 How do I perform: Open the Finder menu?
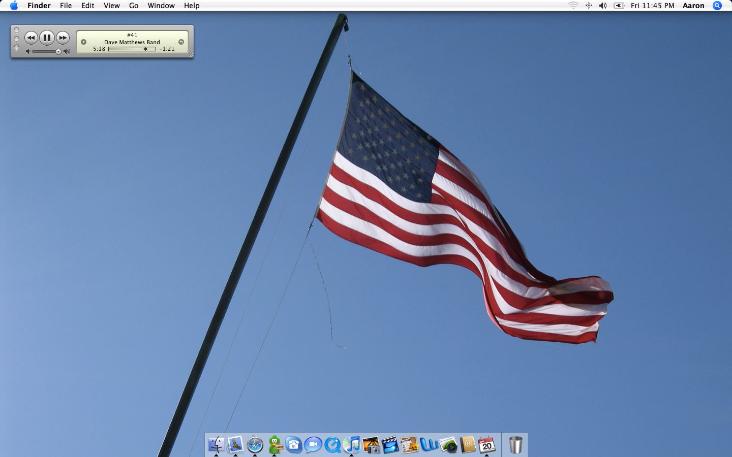tap(39, 6)
